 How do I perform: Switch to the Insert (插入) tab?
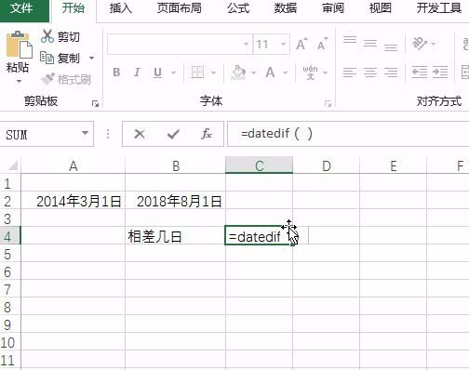coord(121,8)
